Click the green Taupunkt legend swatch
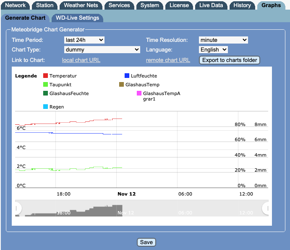The image size is (290, 250). [46, 85]
